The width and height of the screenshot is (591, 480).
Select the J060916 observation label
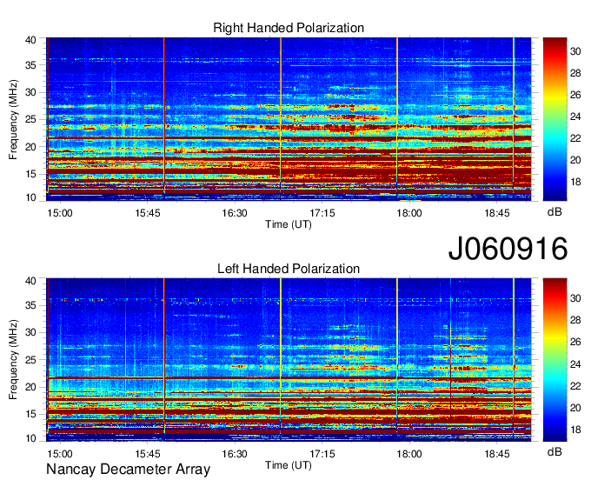tap(508, 249)
